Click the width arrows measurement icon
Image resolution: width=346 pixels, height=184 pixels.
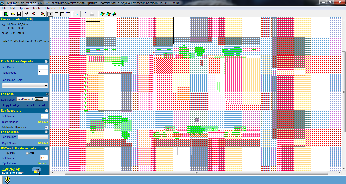click(x=84, y=14)
